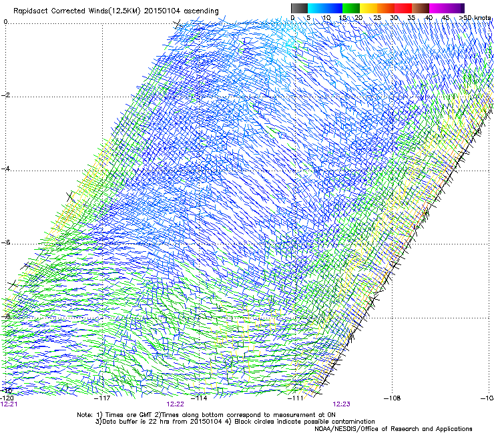Click the yellow 20-25 knots color swatch

[368, 8]
